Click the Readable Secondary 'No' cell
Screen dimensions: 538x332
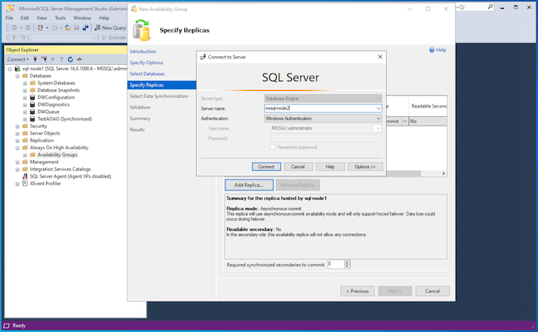pyautogui.click(x=427, y=121)
